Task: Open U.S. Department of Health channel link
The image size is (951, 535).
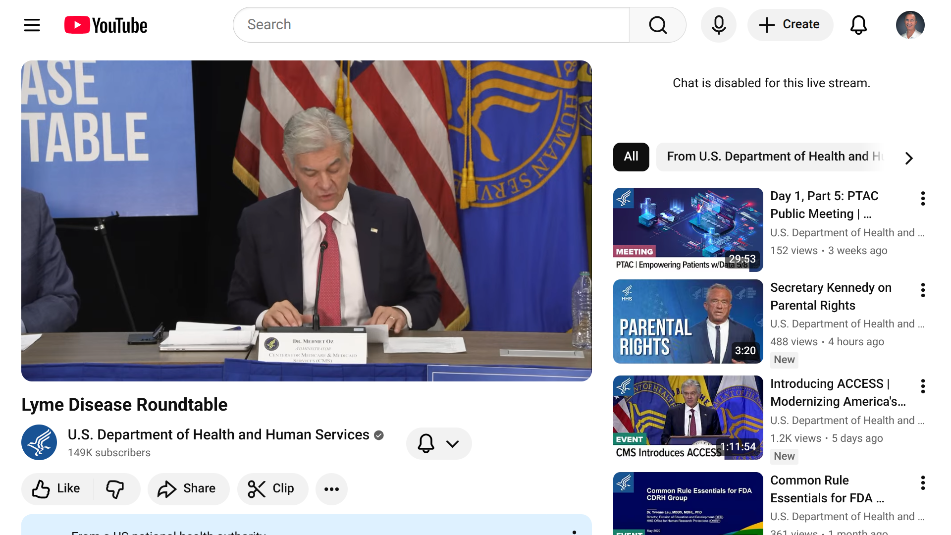Action: (218, 434)
